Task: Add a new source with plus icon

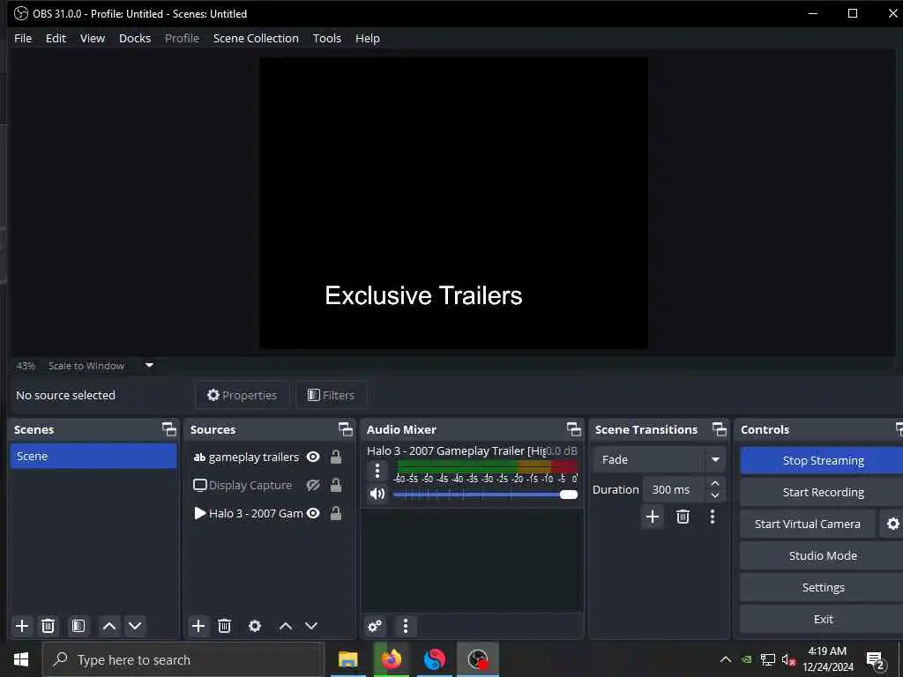Action: click(198, 626)
